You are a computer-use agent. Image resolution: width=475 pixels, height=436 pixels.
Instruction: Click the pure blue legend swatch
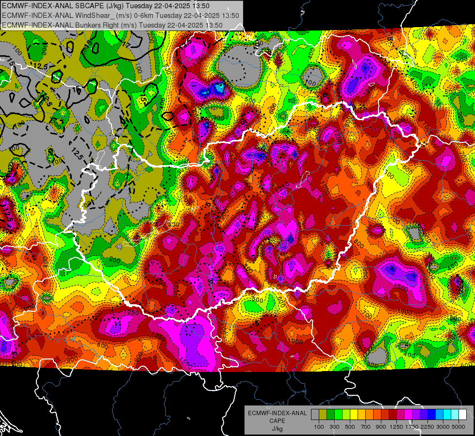(x=432, y=414)
